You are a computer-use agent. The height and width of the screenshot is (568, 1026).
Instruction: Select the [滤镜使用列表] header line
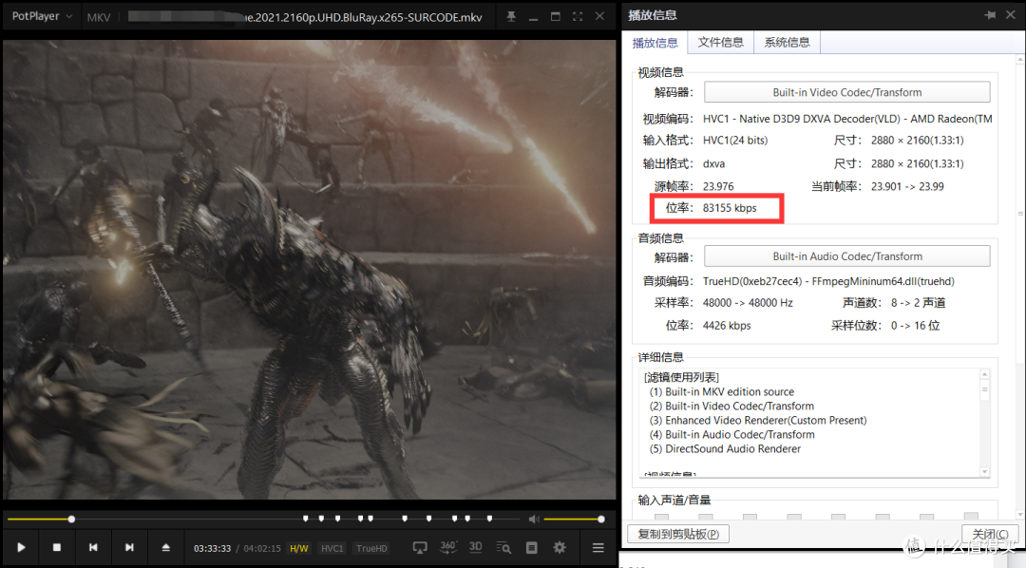pyautogui.click(x=681, y=378)
